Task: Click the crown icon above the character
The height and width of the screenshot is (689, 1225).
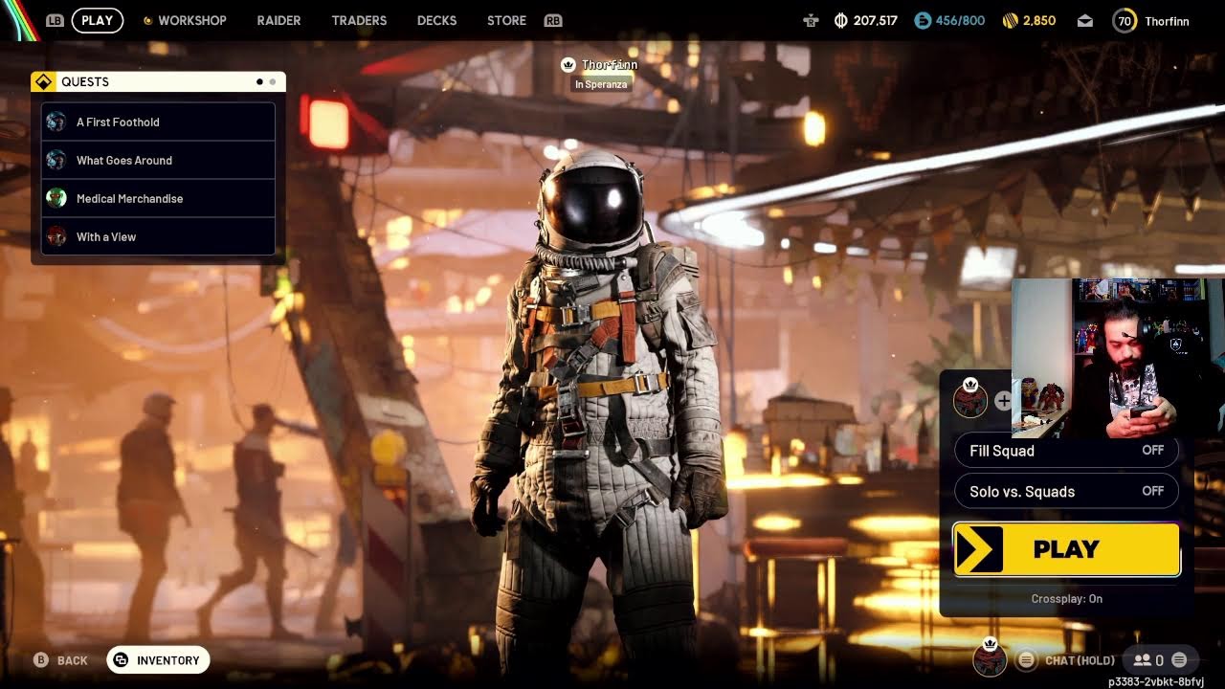Action: (x=568, y=65)
